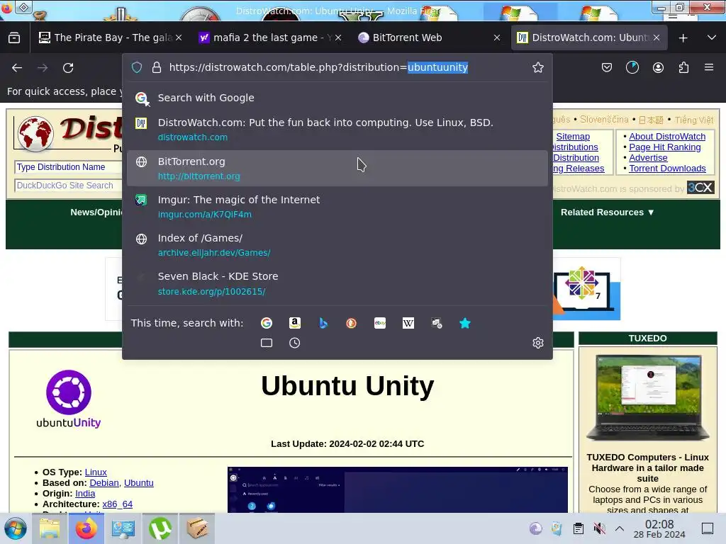Open Page Hit Ranking link
This screenshot has height=544, width=726.
(x=664, y=147)
